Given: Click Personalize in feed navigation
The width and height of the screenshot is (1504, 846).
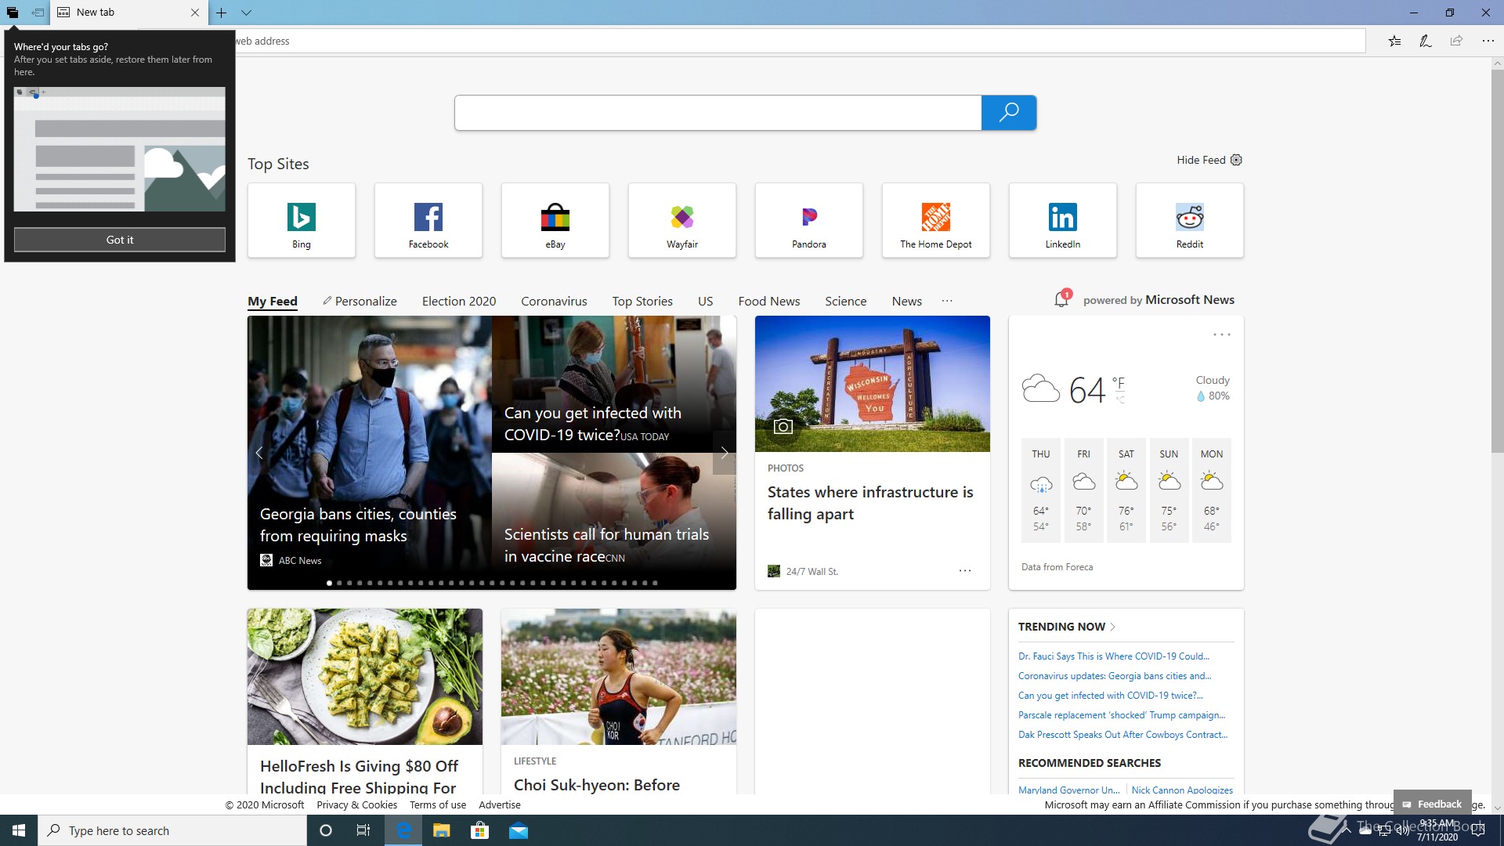Looking at the screenshot, I should tap(360, 302).
